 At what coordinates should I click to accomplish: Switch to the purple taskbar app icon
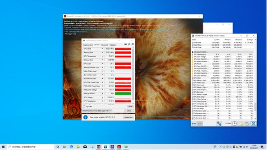tap(112, 147)
